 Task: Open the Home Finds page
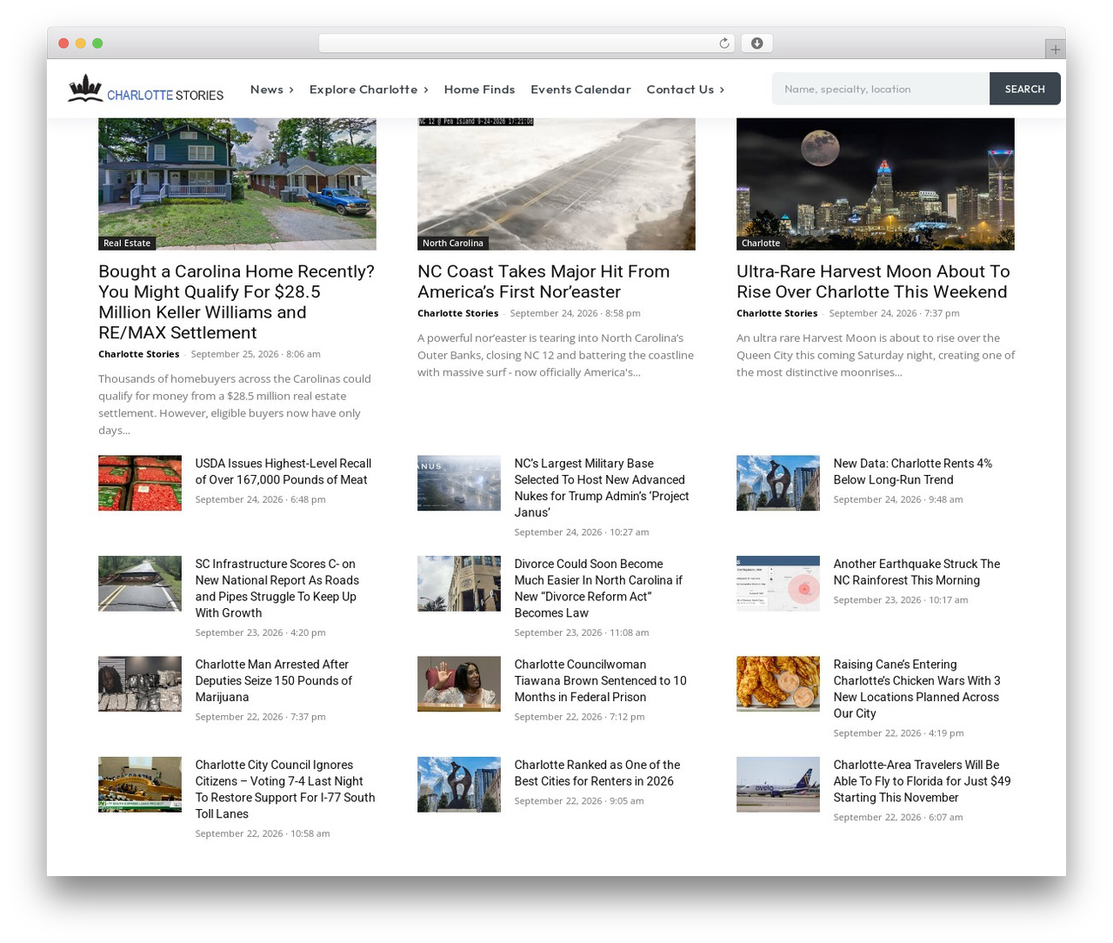479,90
